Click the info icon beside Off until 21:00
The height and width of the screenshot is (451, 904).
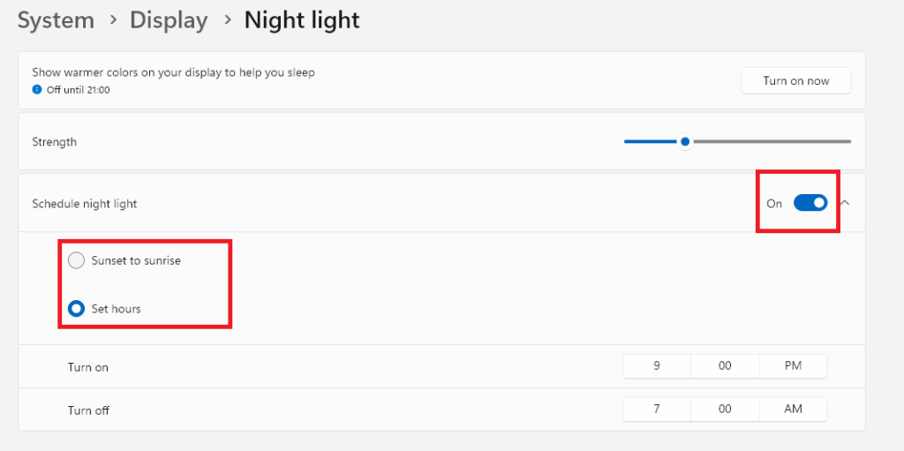(37, 89)
